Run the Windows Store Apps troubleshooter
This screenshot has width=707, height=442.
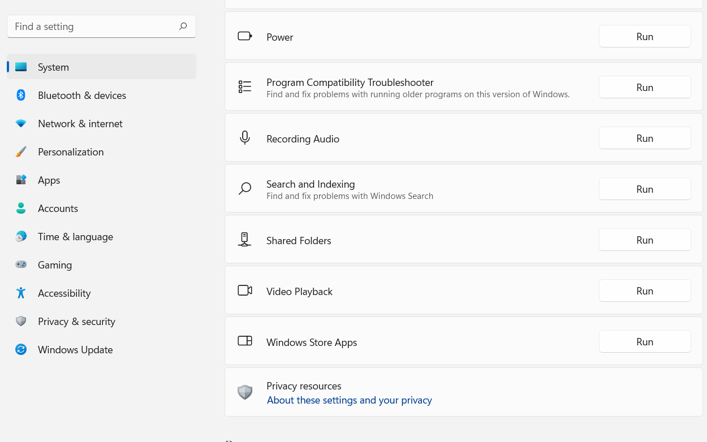[x=644, y=341]
